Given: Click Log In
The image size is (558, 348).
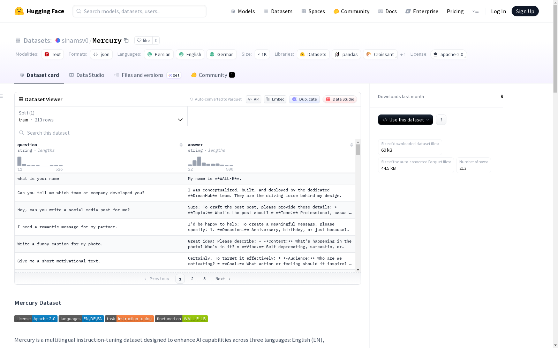Looking at the screenshot, I should click(498, 11).
